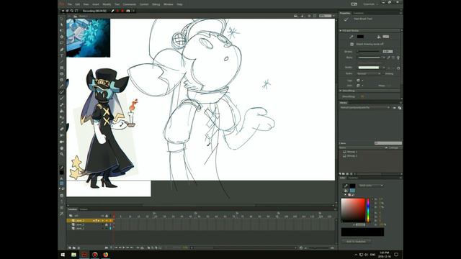Select Layer_1 in the timeline

pos(80,228)
